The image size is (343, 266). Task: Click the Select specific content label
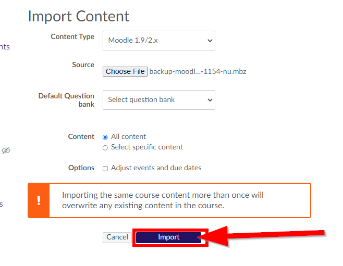coord(147,147)
